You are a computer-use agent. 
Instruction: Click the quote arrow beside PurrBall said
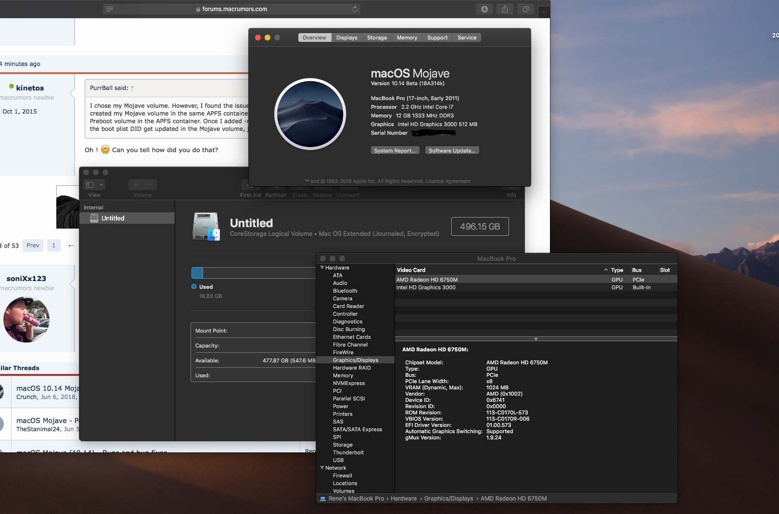pos(132,88)
